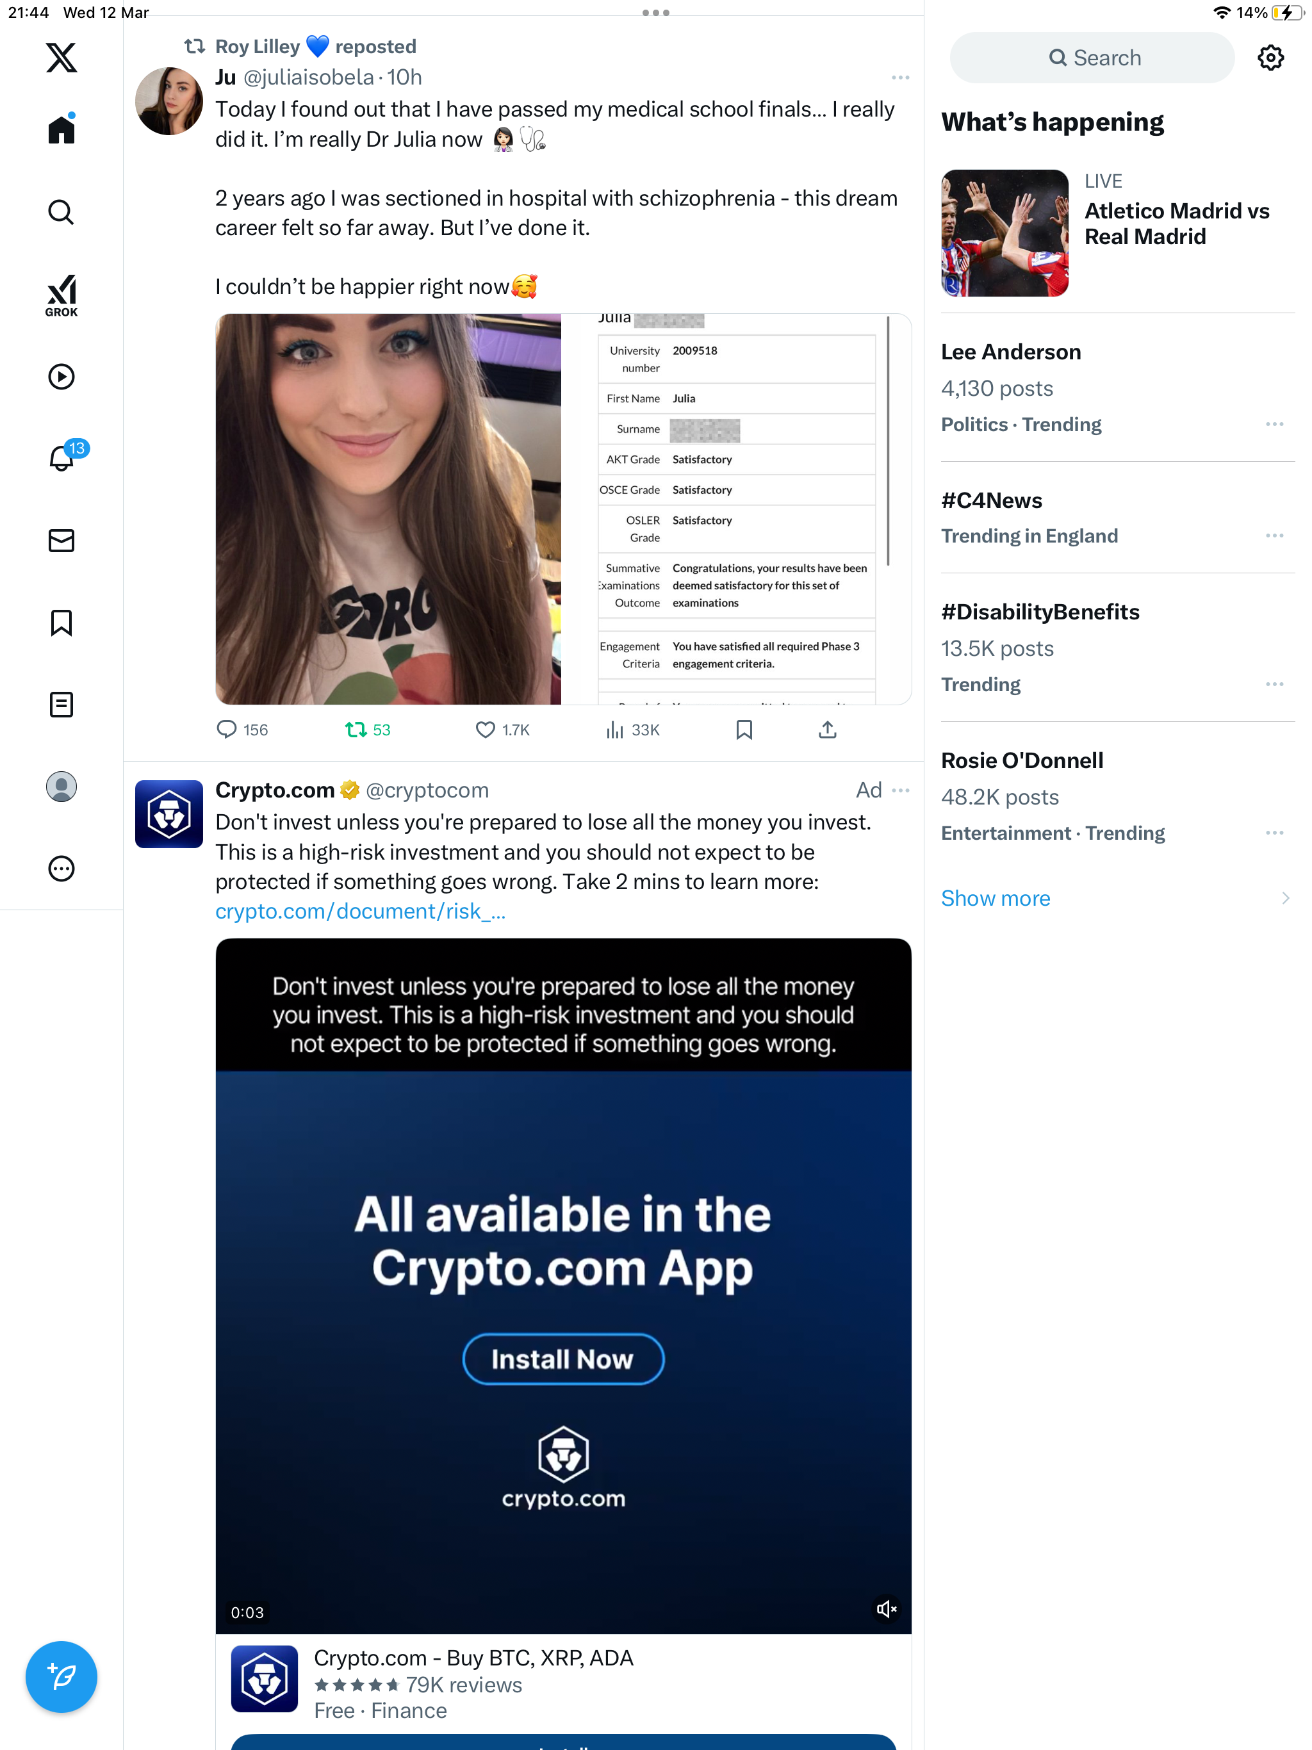Bookmark Ju's medical finals post

click(x=744, y=730)
